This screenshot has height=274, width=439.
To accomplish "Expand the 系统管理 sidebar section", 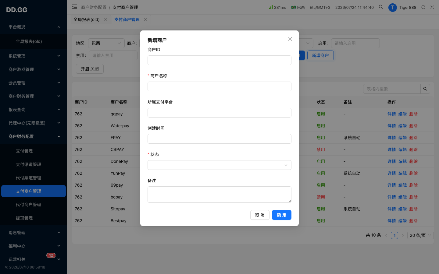I will click(34, 56).
